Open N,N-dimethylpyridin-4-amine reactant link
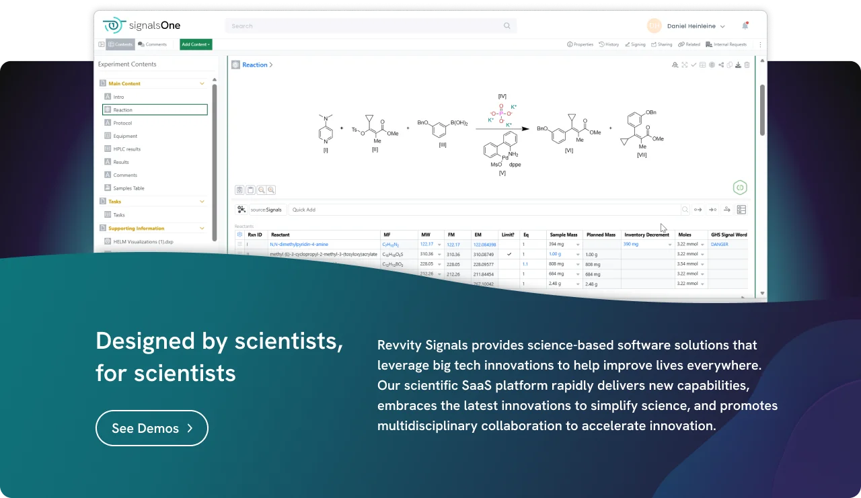Image resolution: width=861 pixels, height=498 pixels. pyautogui.click(x=299, y=245)
